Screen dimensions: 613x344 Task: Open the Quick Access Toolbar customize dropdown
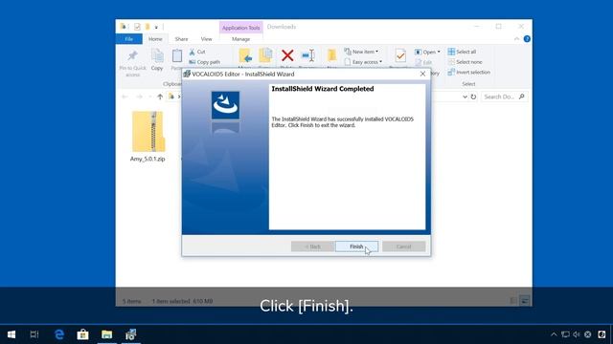[156, 27]
